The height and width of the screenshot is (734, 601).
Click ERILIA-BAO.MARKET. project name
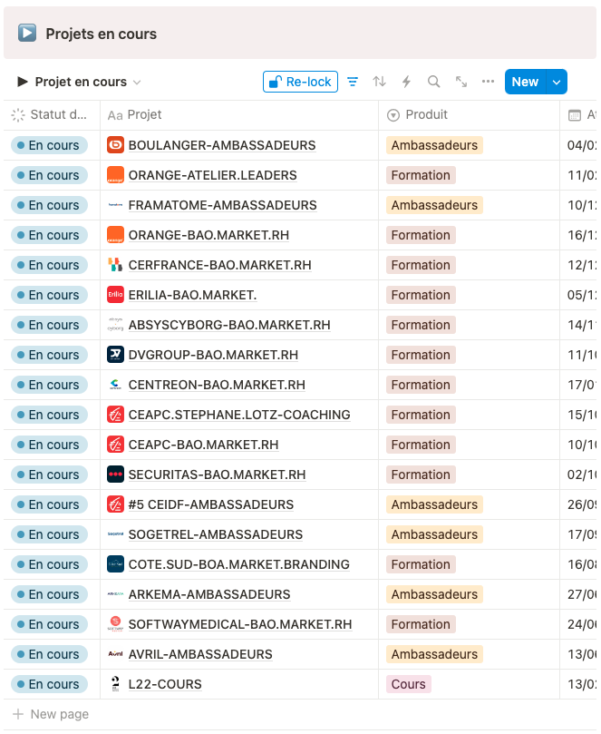(192, 295)
